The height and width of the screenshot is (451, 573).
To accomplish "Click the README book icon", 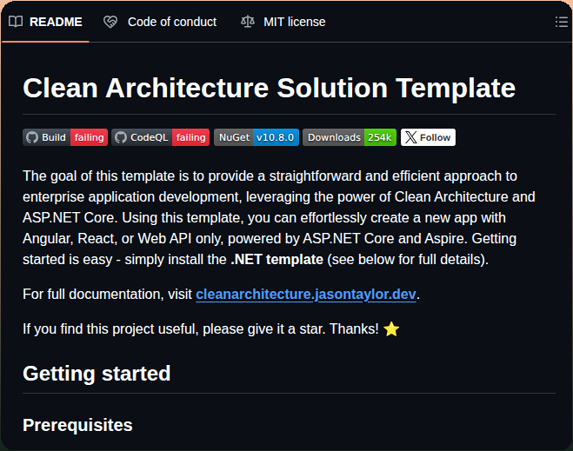I will click(x=16, y=22).
